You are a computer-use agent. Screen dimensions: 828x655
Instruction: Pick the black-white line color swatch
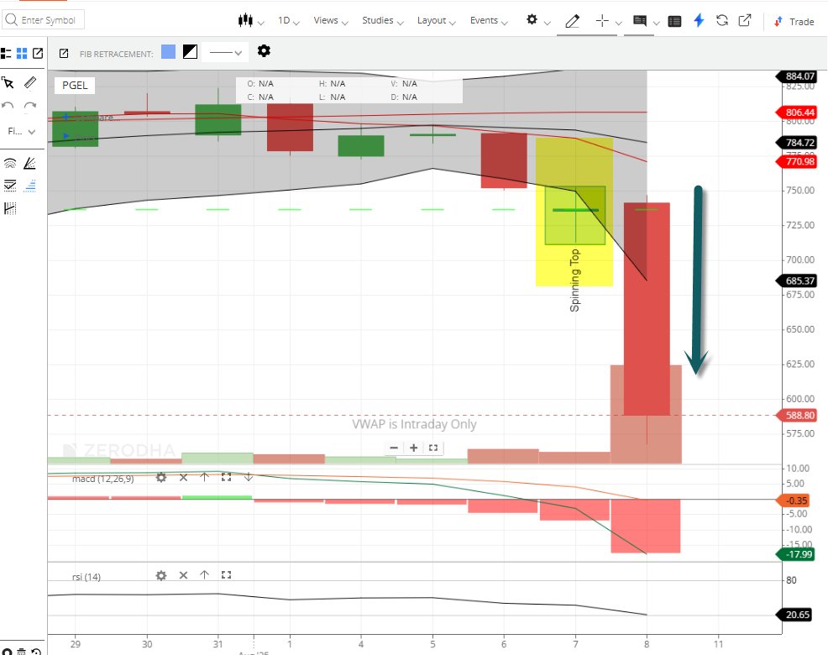pyautogui.click(x=190, y=52)
